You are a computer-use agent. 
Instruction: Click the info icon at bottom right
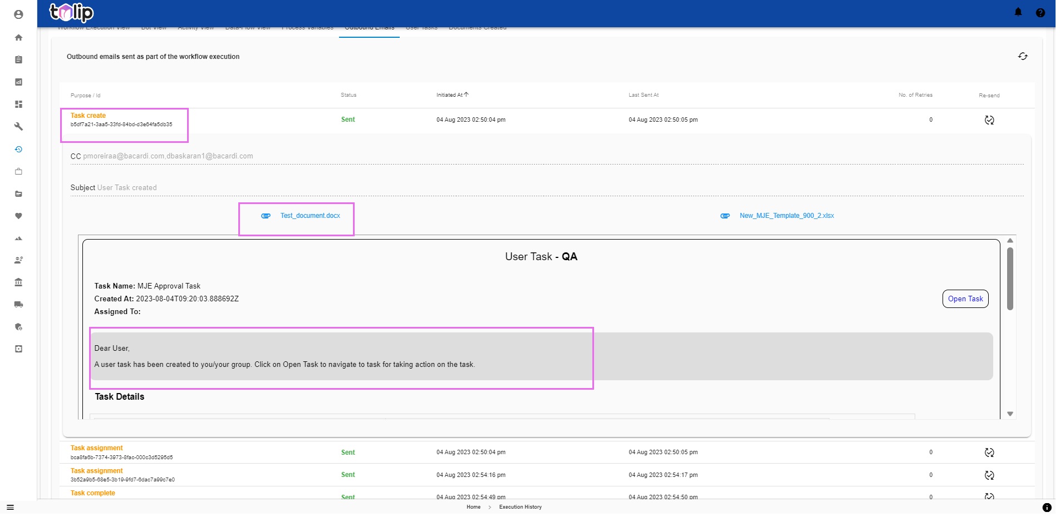[x=1047, y=507]
